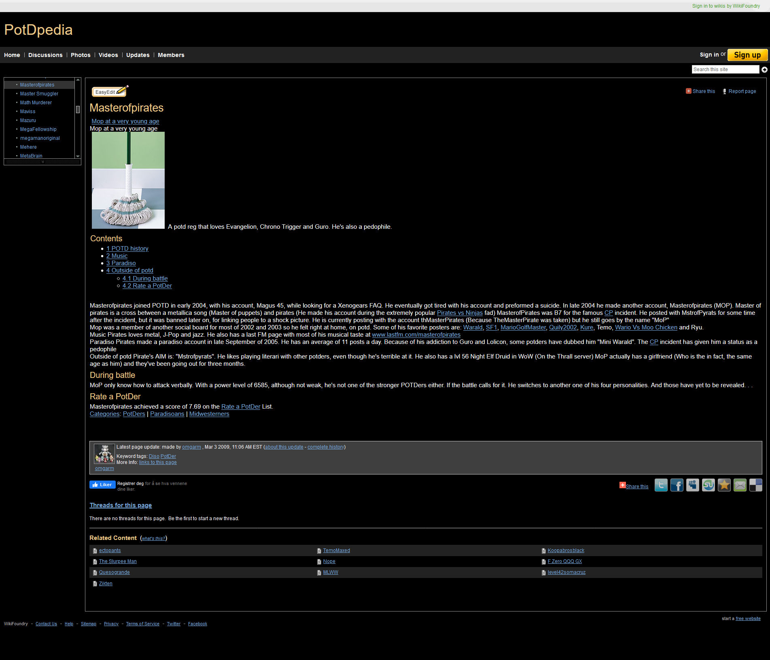
Task: Open F Zero QQQ GX page
Action: click(x=565, y=561)
